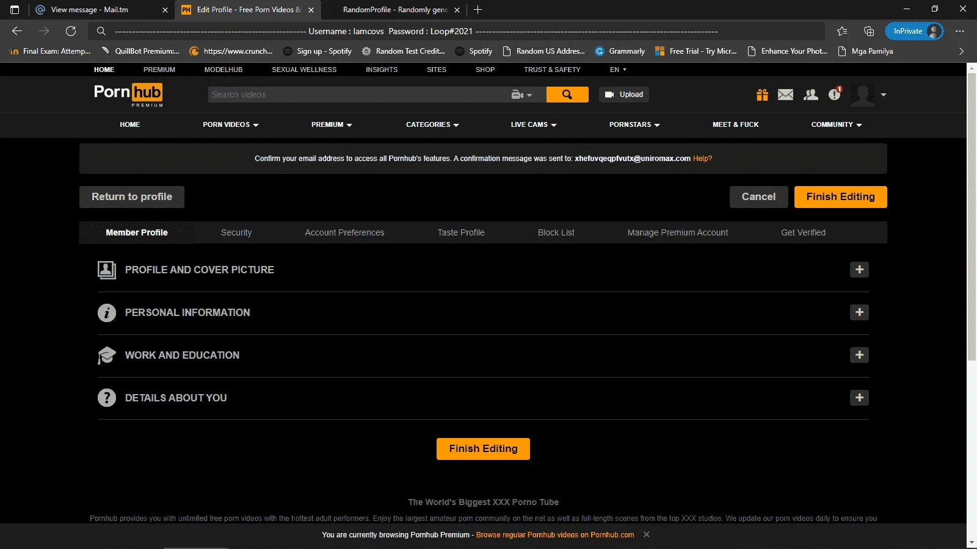Screen dimensions: 977x549
Task: Switch to RandomProfile browser tab
Action: pos(394,10)
